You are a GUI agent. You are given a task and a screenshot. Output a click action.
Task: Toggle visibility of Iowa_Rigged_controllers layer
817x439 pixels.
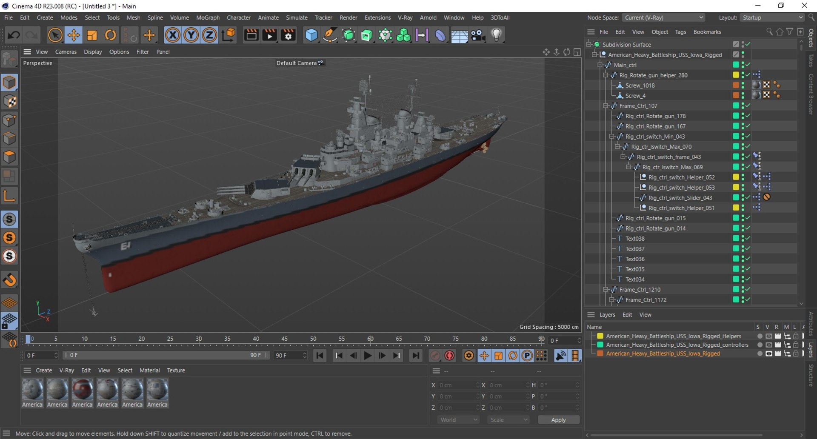[x=768, y=345]
